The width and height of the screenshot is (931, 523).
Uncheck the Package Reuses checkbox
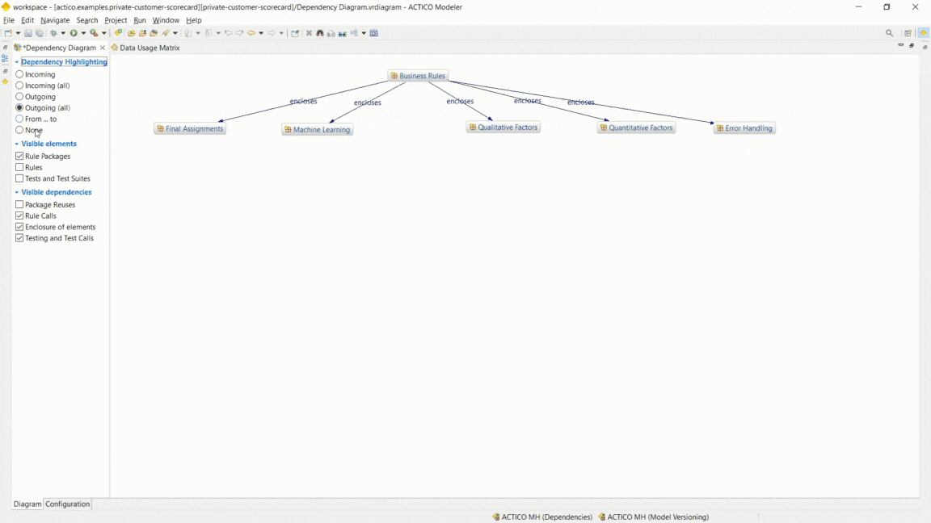point(19,204)
